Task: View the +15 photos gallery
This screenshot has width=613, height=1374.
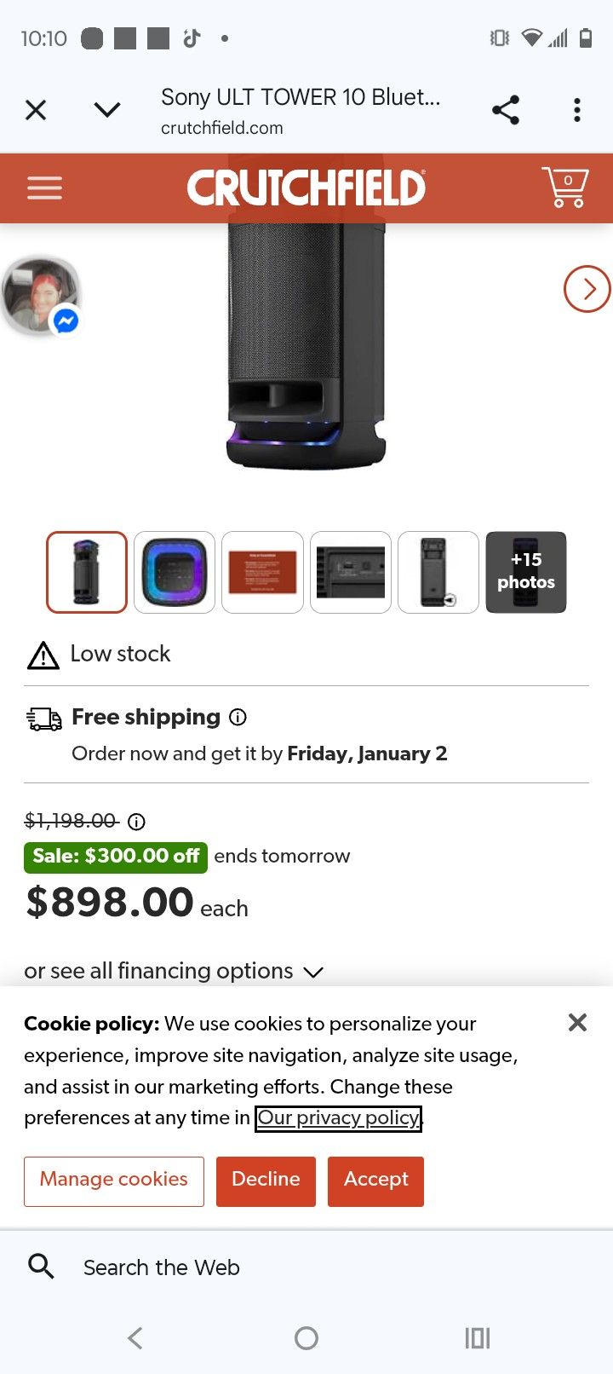Action: point(525,572)
